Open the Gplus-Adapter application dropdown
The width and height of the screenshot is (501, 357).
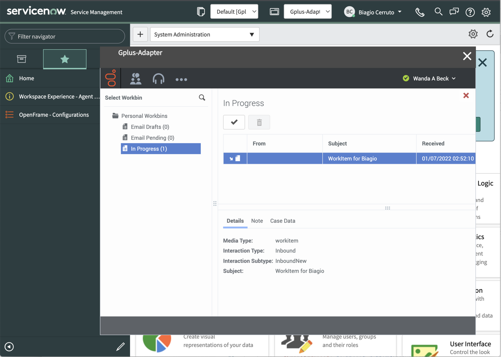pos(308,12)
